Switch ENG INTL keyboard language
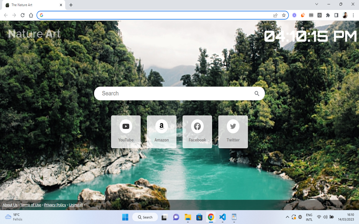The width and height of the screenshot is (359, 224). 309,217
